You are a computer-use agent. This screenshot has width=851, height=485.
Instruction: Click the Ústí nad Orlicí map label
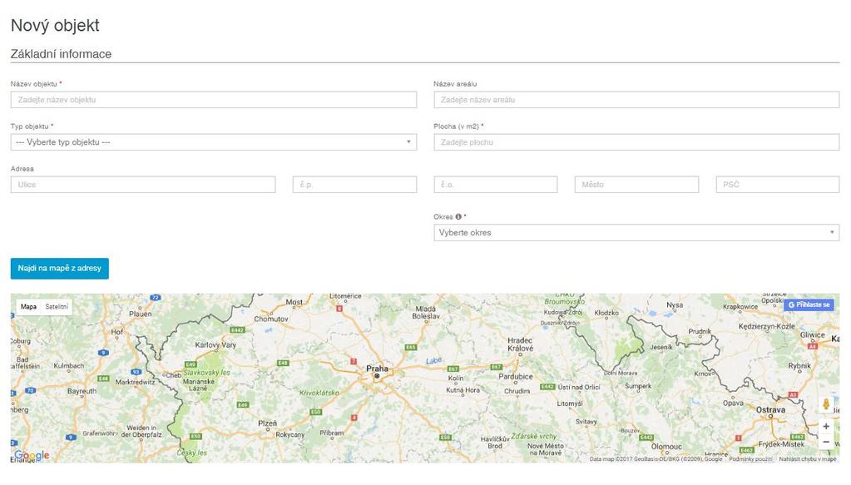[x=579, y=387]
